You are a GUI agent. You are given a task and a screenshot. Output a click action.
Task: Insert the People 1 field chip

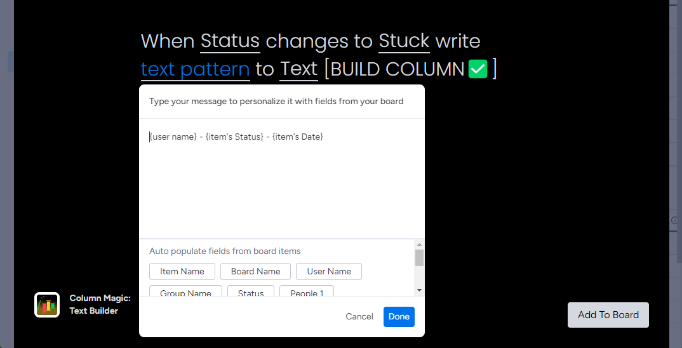307,291
